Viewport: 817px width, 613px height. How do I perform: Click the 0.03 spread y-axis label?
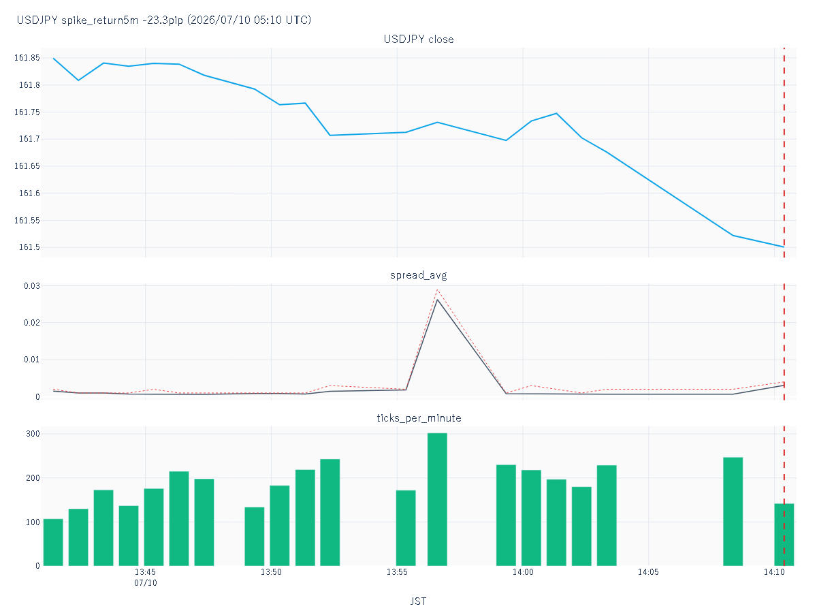[33, 285]
